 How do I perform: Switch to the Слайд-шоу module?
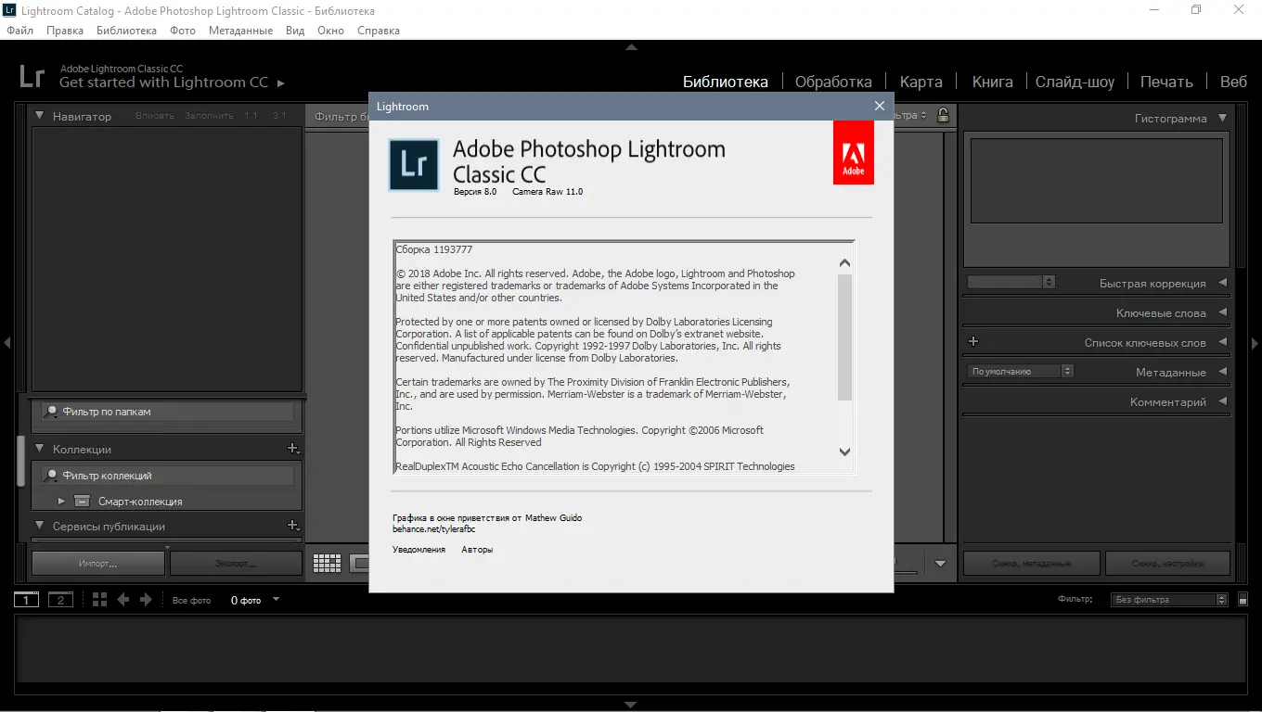pos(1075,82)
